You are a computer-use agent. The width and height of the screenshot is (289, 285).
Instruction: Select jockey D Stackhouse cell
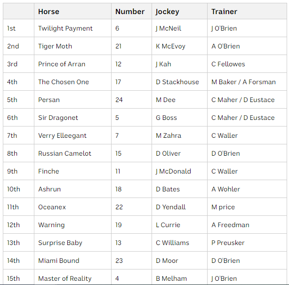[x=177, y=82]
